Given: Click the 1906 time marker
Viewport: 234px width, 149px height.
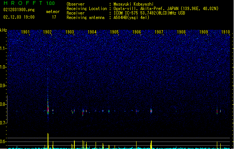Looking at the screenshot, I should point(137,32).
